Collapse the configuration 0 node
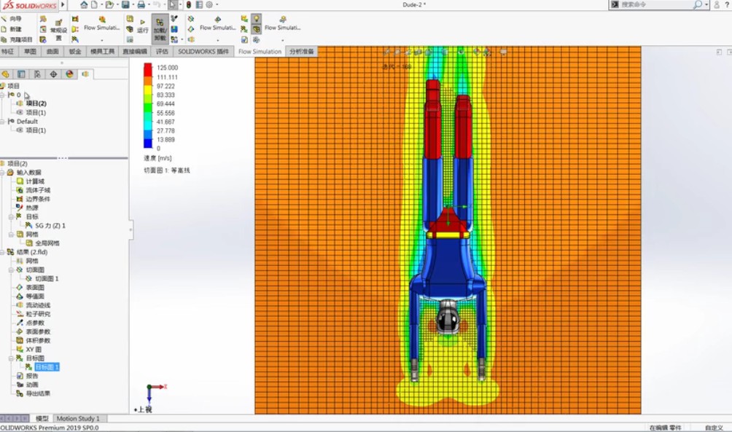The width and height of the screenshot is (732, 432). (x=3, y=95)
